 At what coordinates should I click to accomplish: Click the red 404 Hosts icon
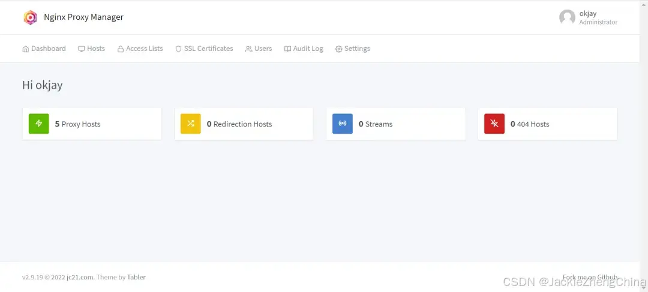click(494, 124)
